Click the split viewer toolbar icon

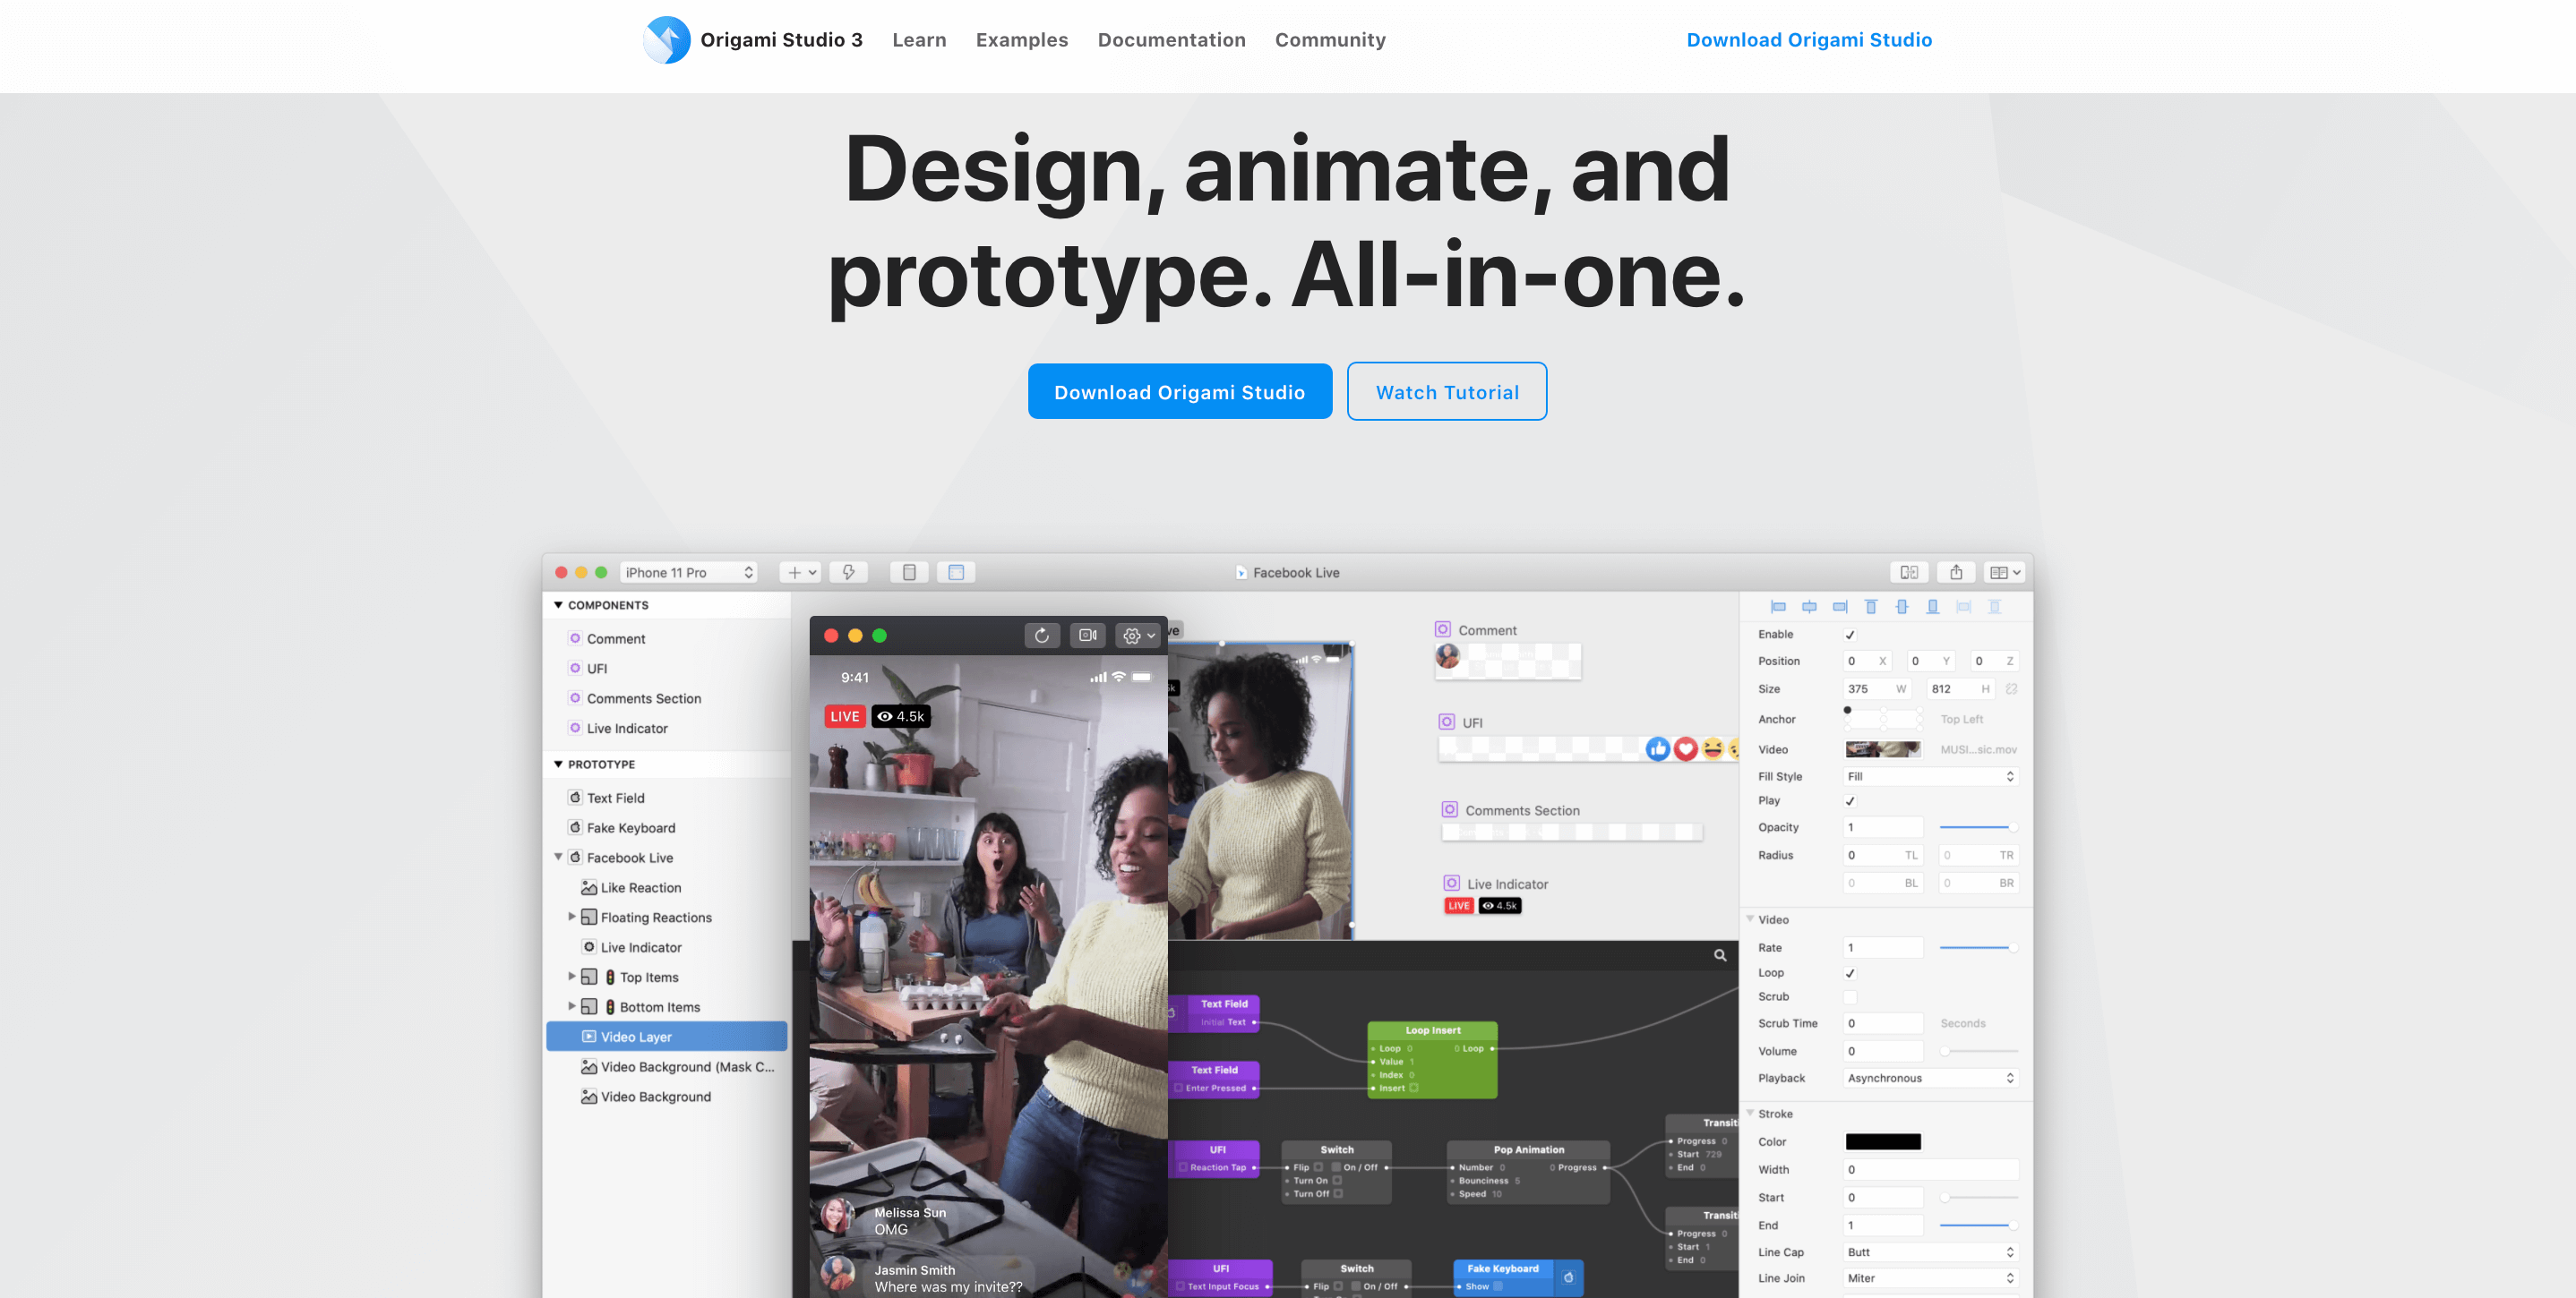[x=1909, y=573]
